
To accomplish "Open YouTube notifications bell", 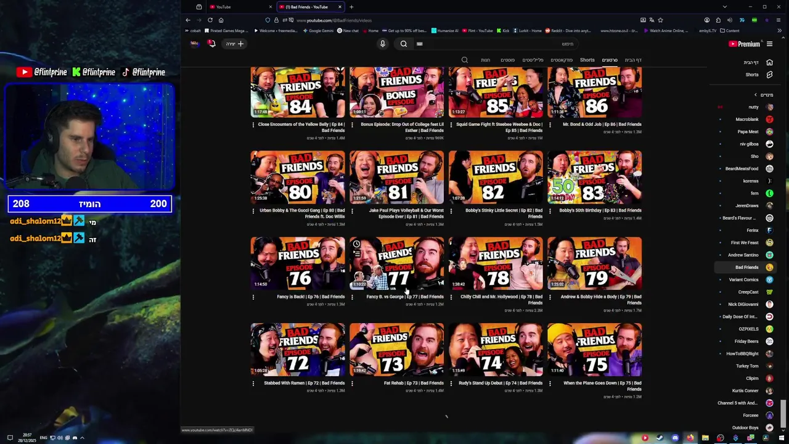I will (x=211, y=44).
